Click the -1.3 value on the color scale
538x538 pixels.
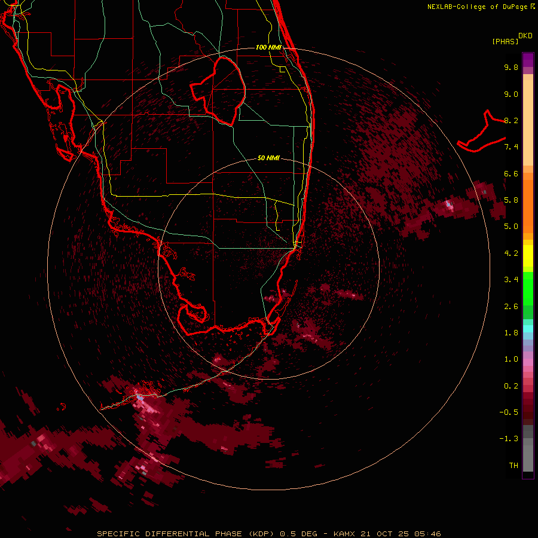click(509, 439)
